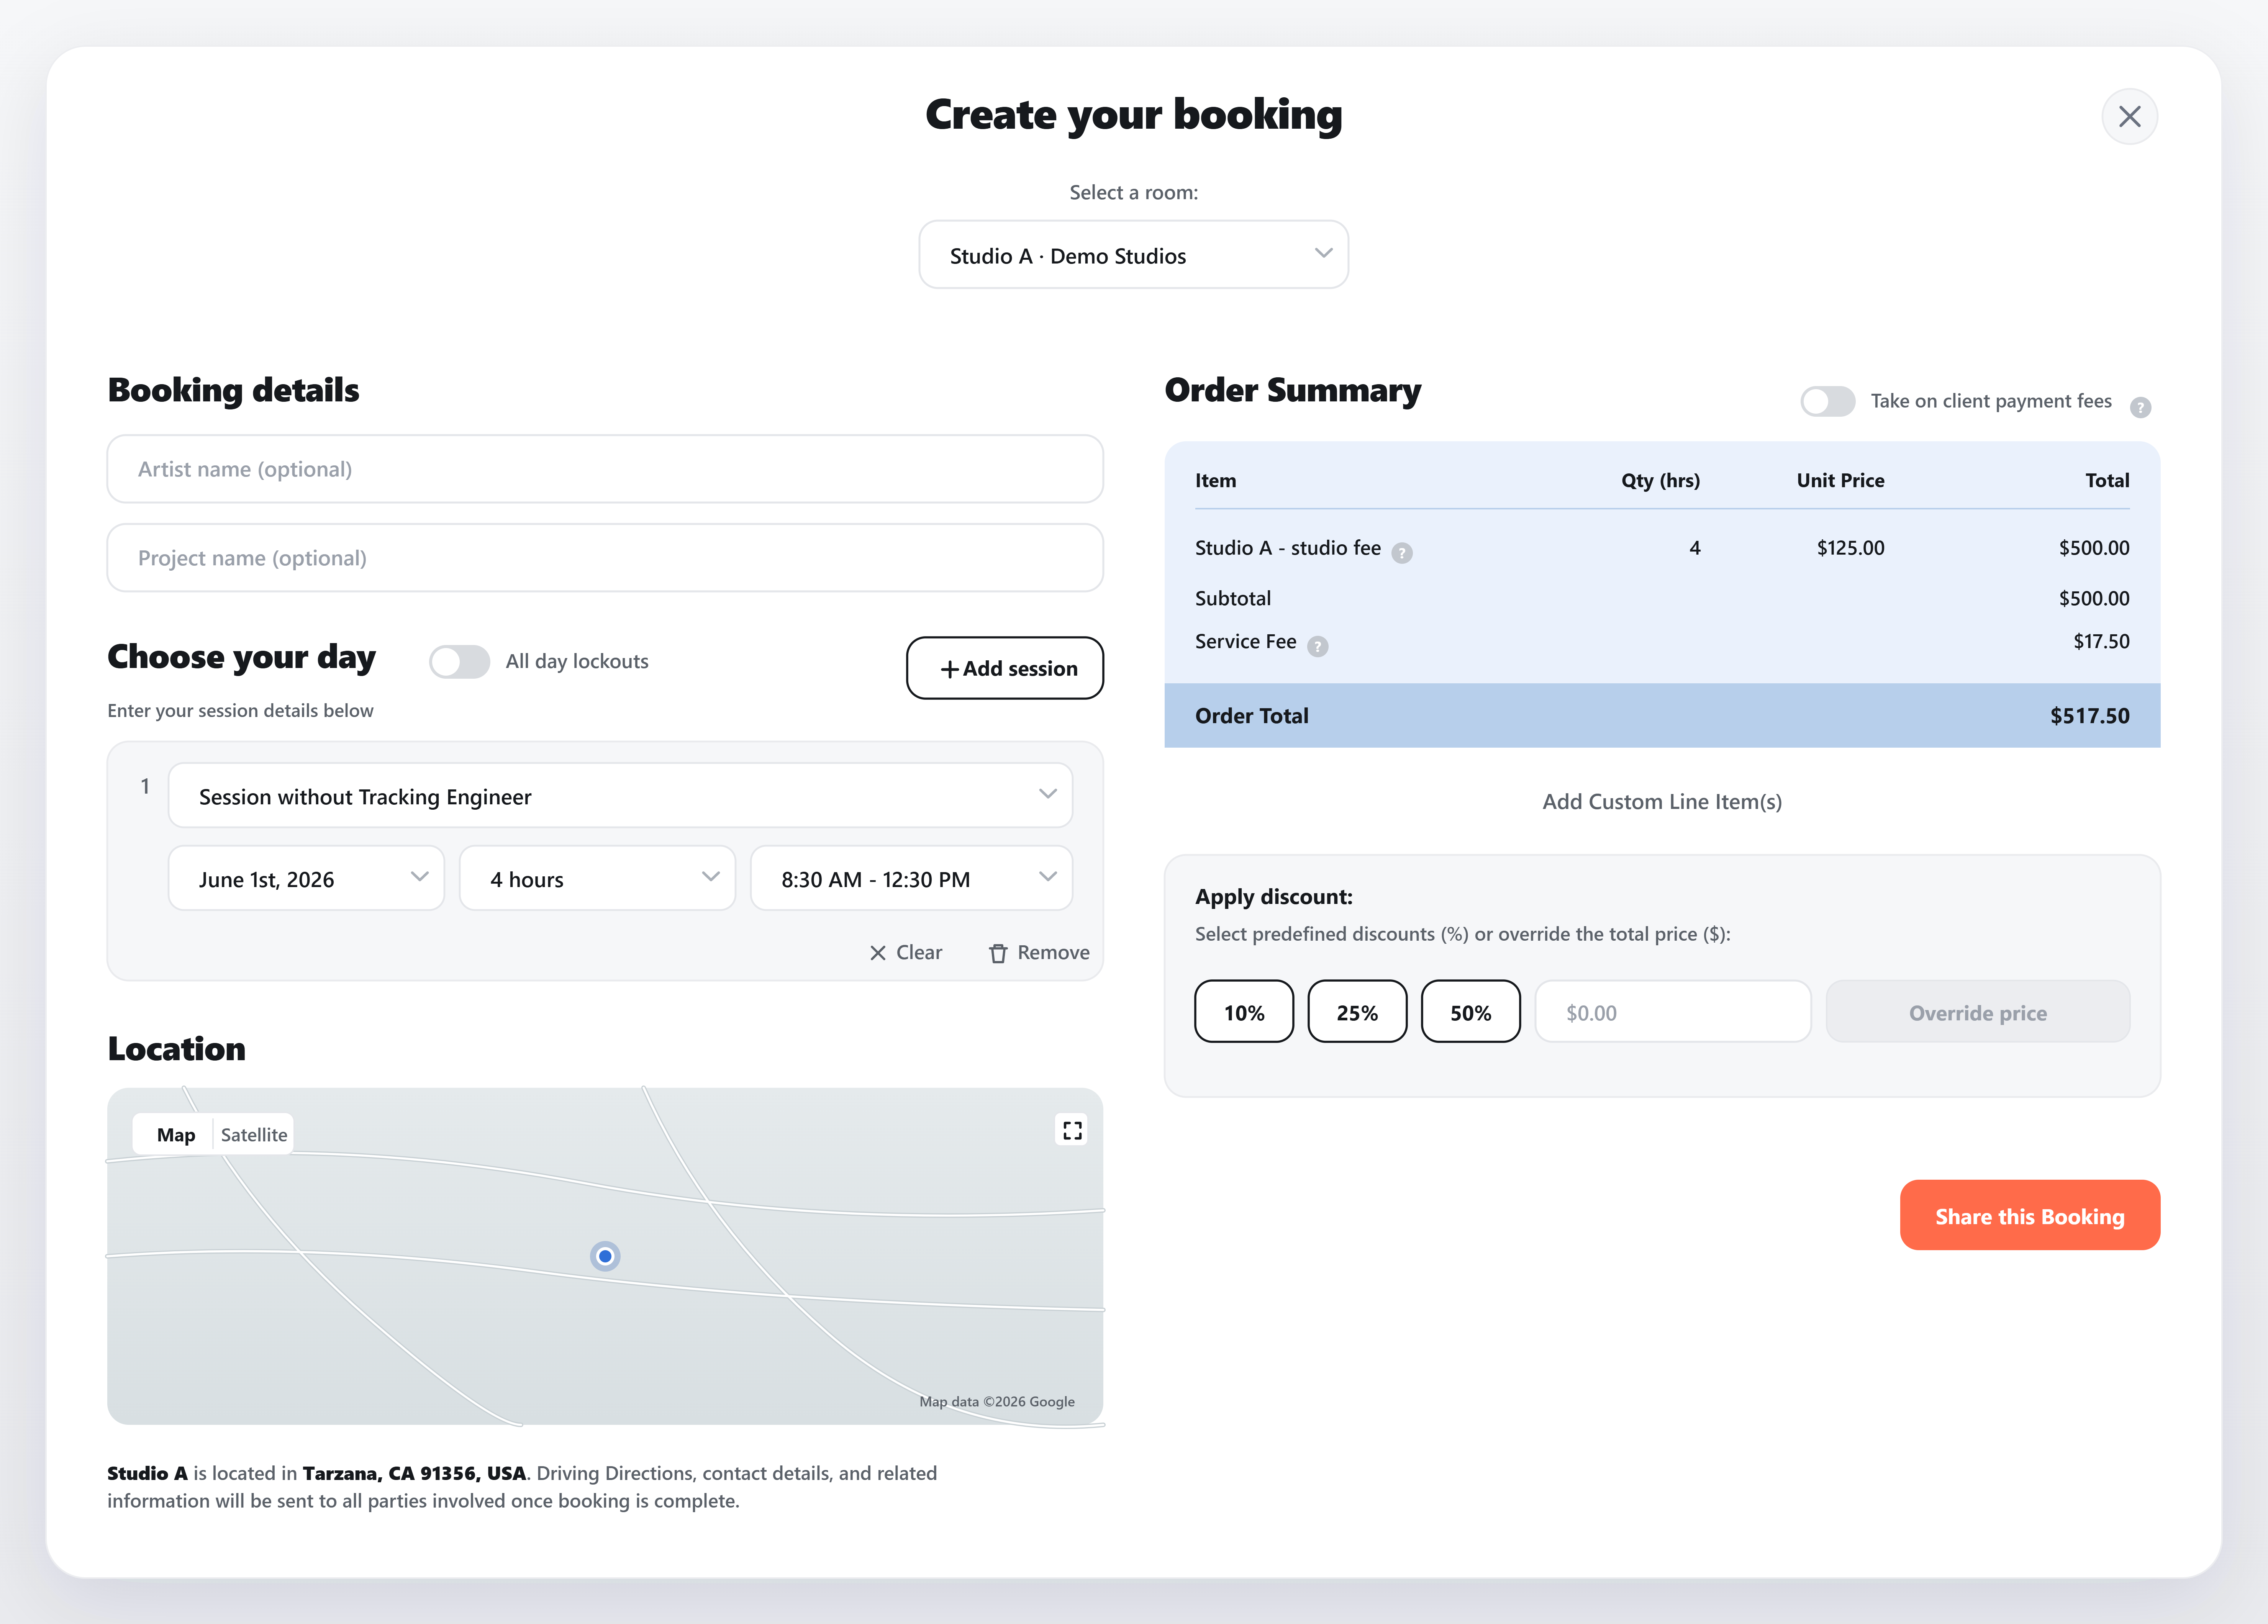Click Share this Booking button

[x=2030, y=1215]
